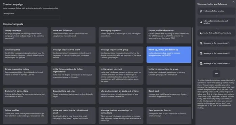
Task: Show more steps with the ellipsis button
Action: point(216,74)
